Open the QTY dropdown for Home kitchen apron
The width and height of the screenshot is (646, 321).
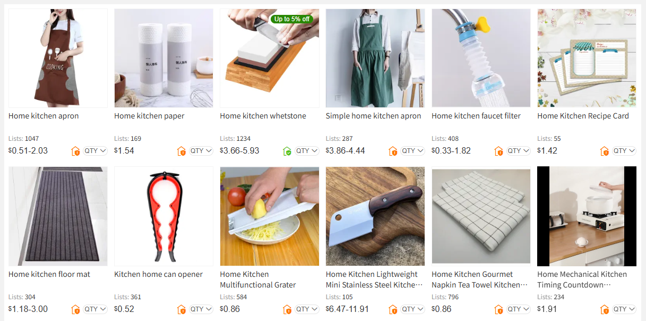tap(96, 151)
